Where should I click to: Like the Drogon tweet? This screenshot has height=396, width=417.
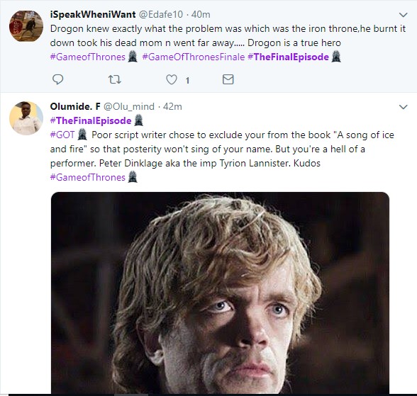172,79
